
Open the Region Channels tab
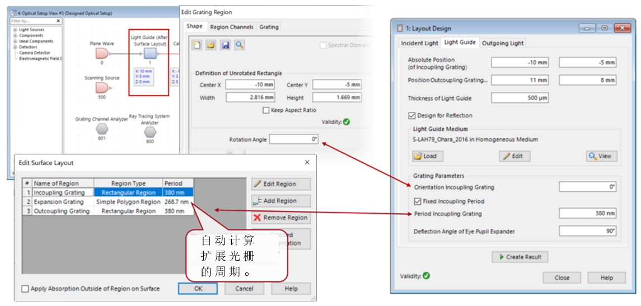pos(232,26)
